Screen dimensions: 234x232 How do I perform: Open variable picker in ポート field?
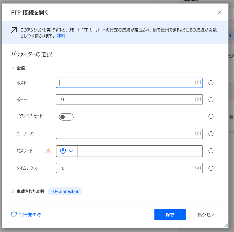(x=198, y=99)
